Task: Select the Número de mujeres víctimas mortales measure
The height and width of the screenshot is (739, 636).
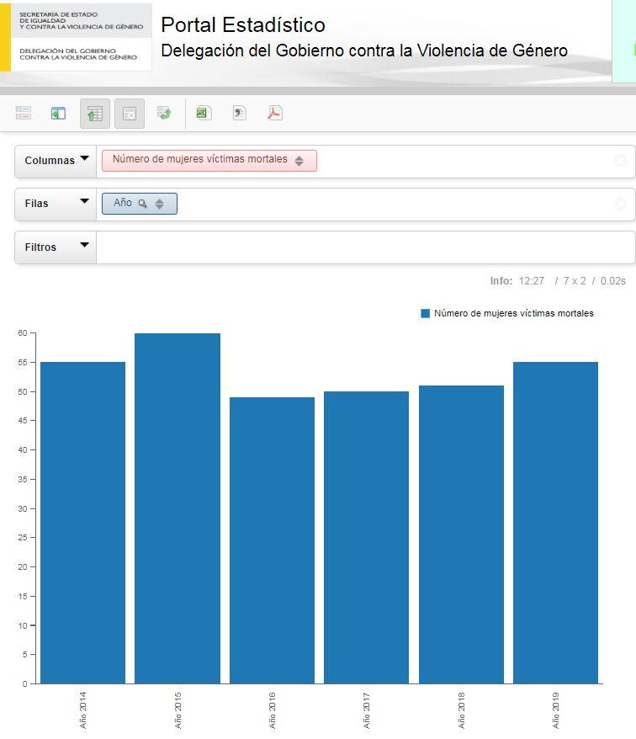Action: 199,160
